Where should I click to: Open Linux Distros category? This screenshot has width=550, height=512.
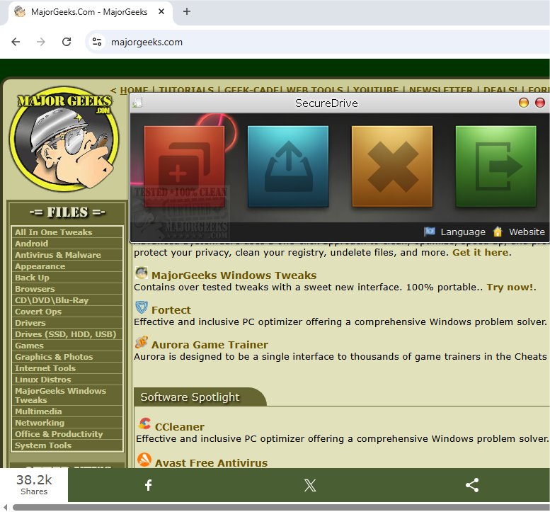(x=67, y=380)
